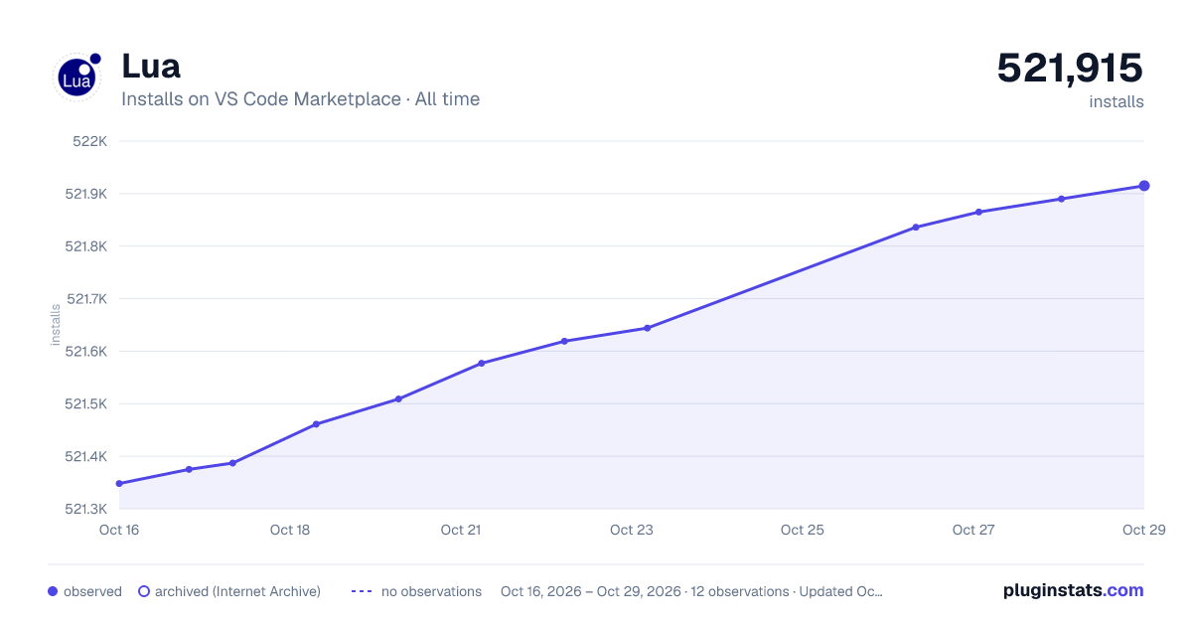
Task: Click the large Oct 29 endpoint marker
Action: pyautogui.click(x=1144, y=186)
